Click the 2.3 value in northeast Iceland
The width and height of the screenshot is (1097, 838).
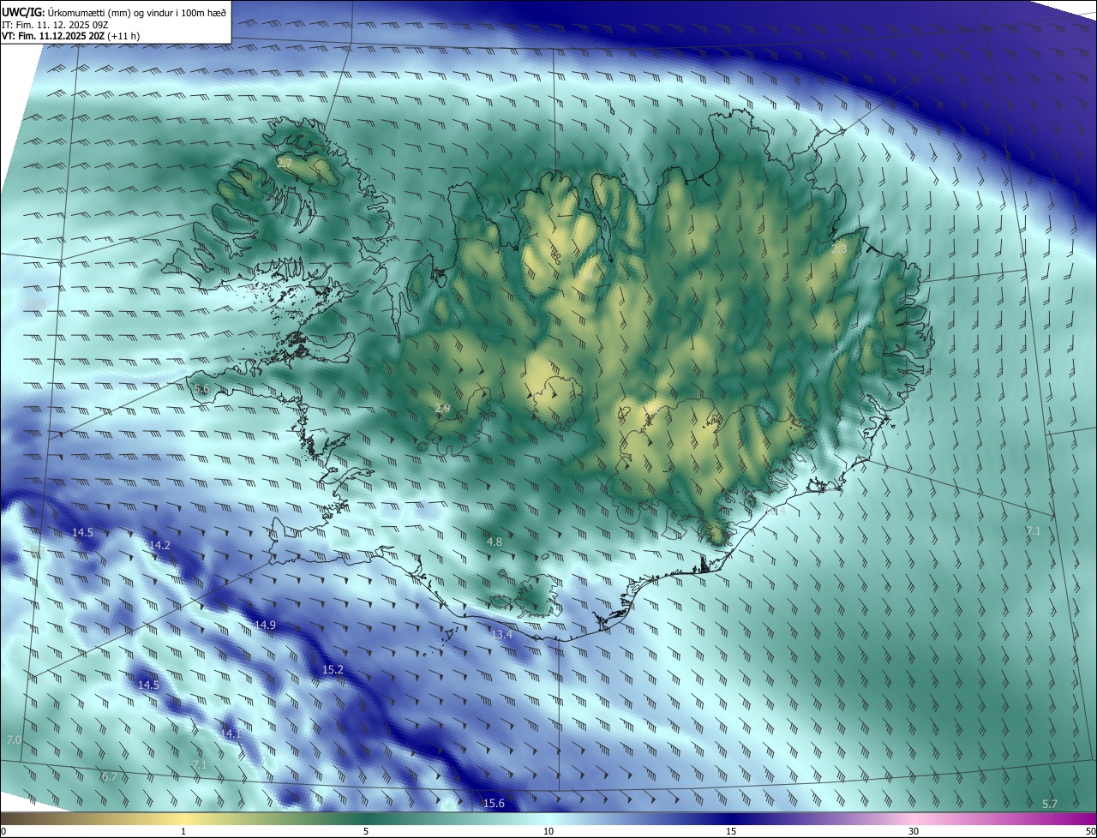839,248
